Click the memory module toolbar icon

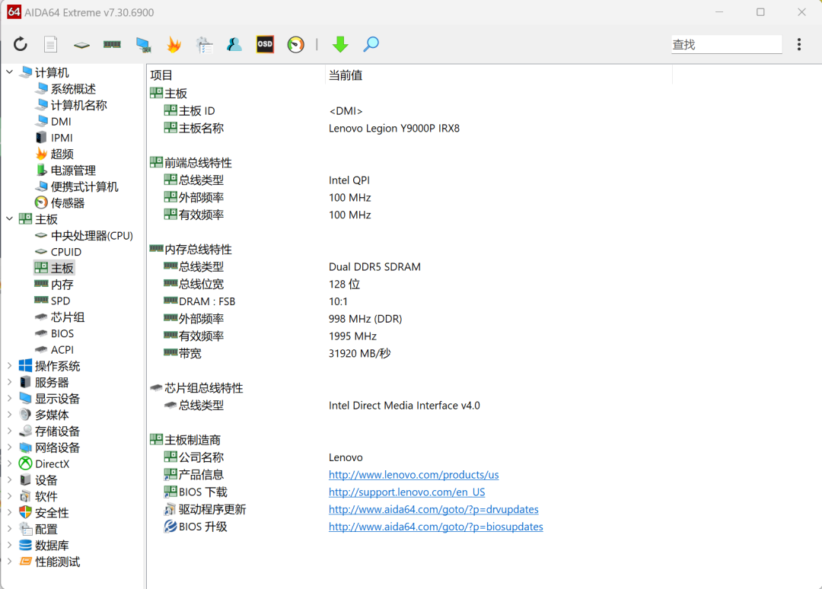click(x=112, y=45)
